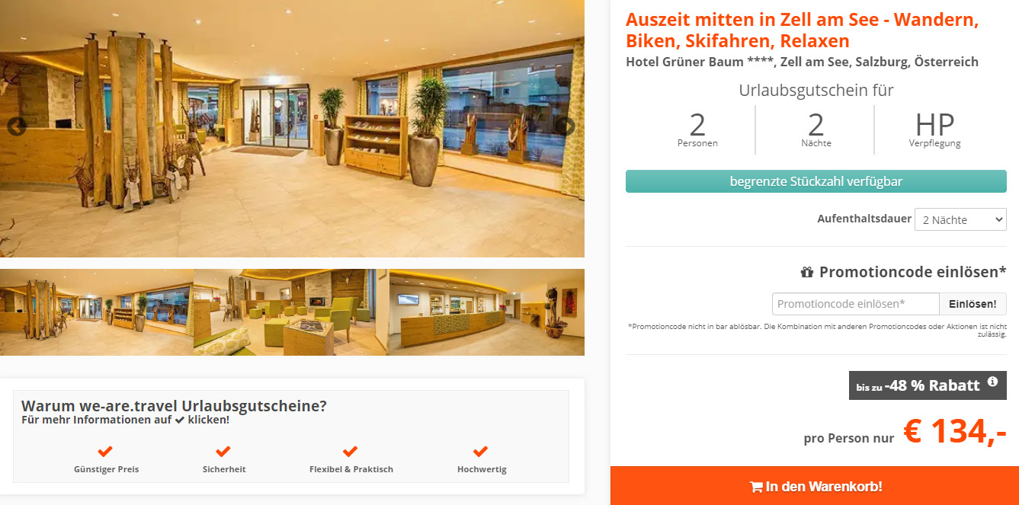1019x505 pixels.
Task: Click checkmark above Flexibel & Praktisch
Action: tap(351, 451)
